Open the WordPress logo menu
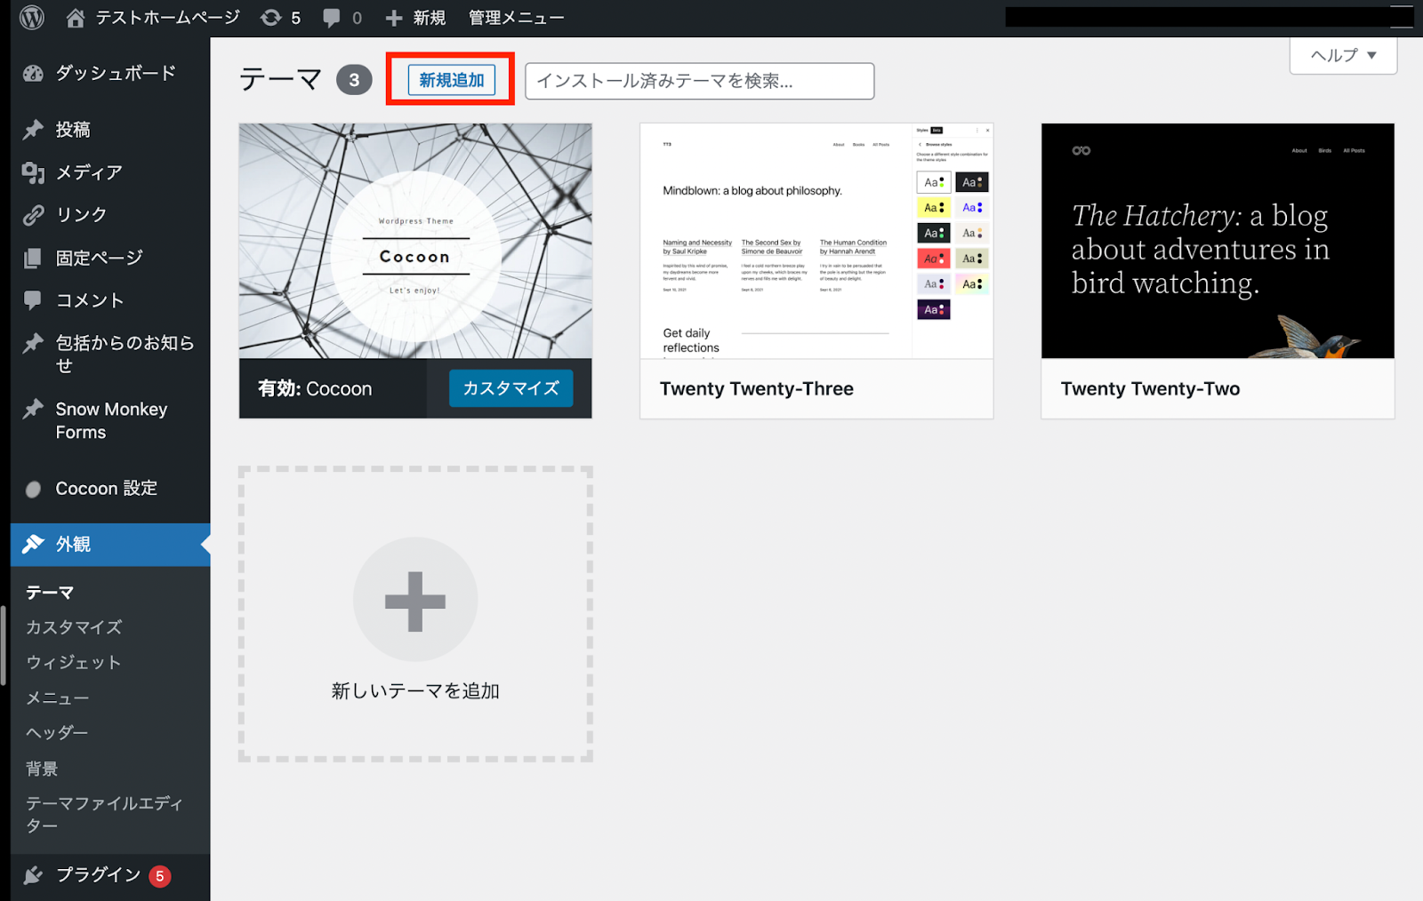 tap(32, 18)
